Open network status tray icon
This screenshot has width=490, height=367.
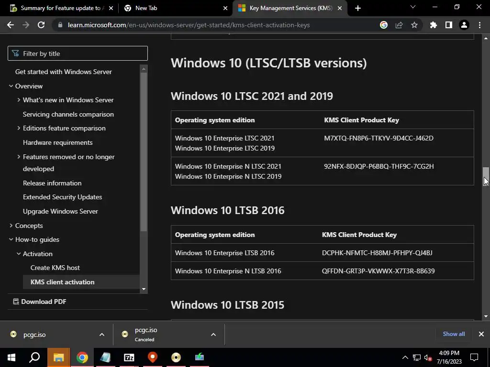coord(417,357)
